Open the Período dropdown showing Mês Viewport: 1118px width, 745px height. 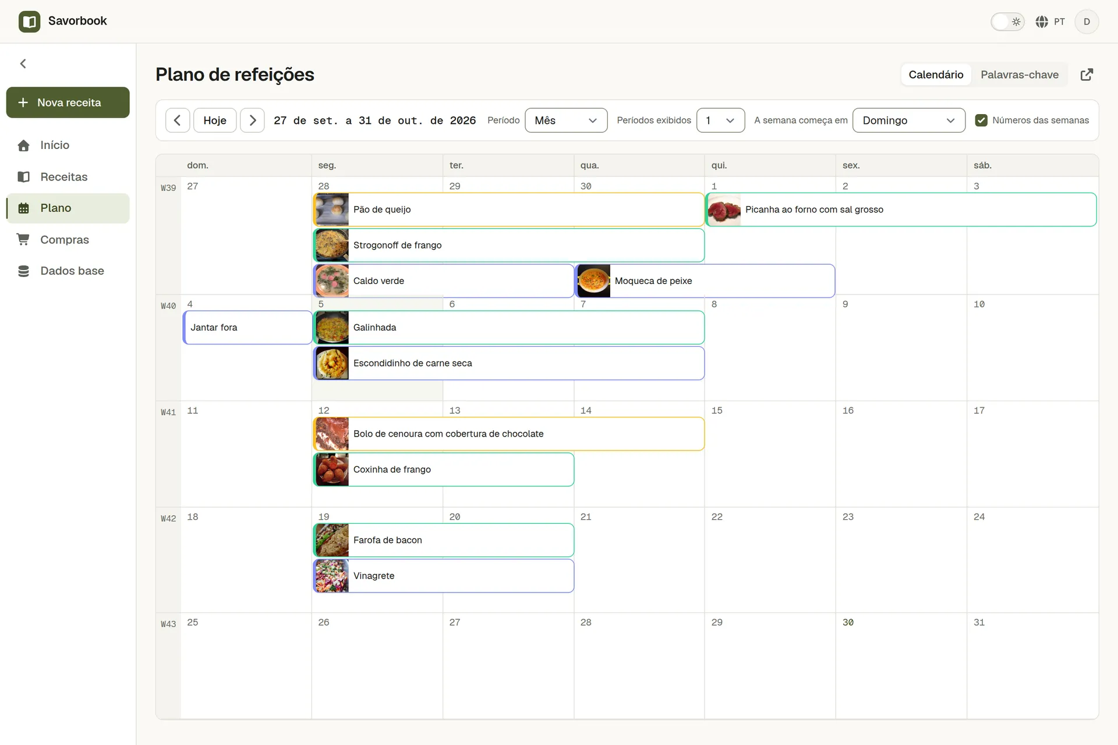pos(566,120)
